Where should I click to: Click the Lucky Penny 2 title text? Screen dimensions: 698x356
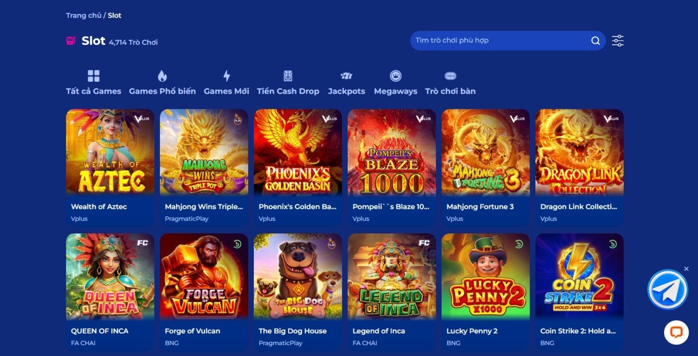coord(472,331)
